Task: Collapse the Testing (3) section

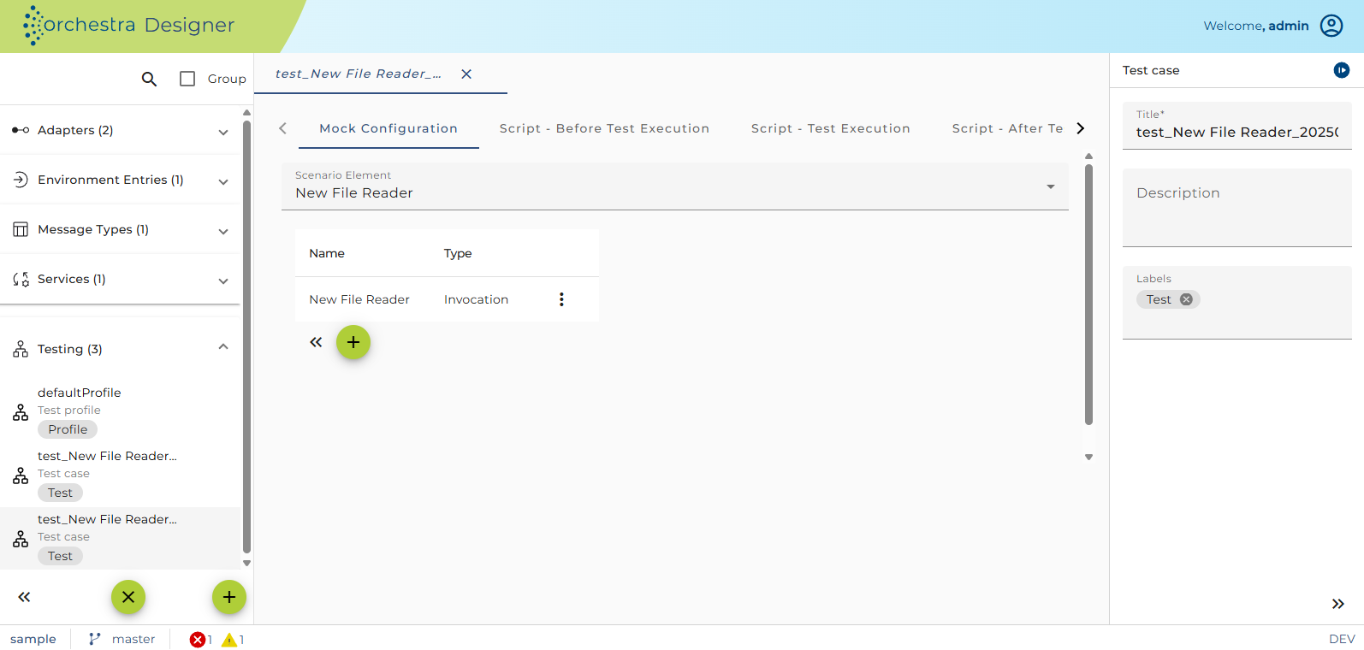Action: pos(223,346)
